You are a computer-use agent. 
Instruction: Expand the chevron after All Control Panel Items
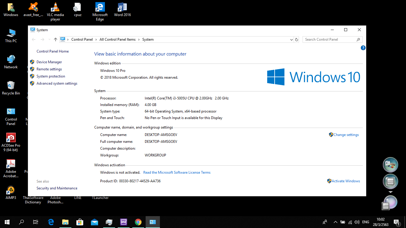[139, 39]
